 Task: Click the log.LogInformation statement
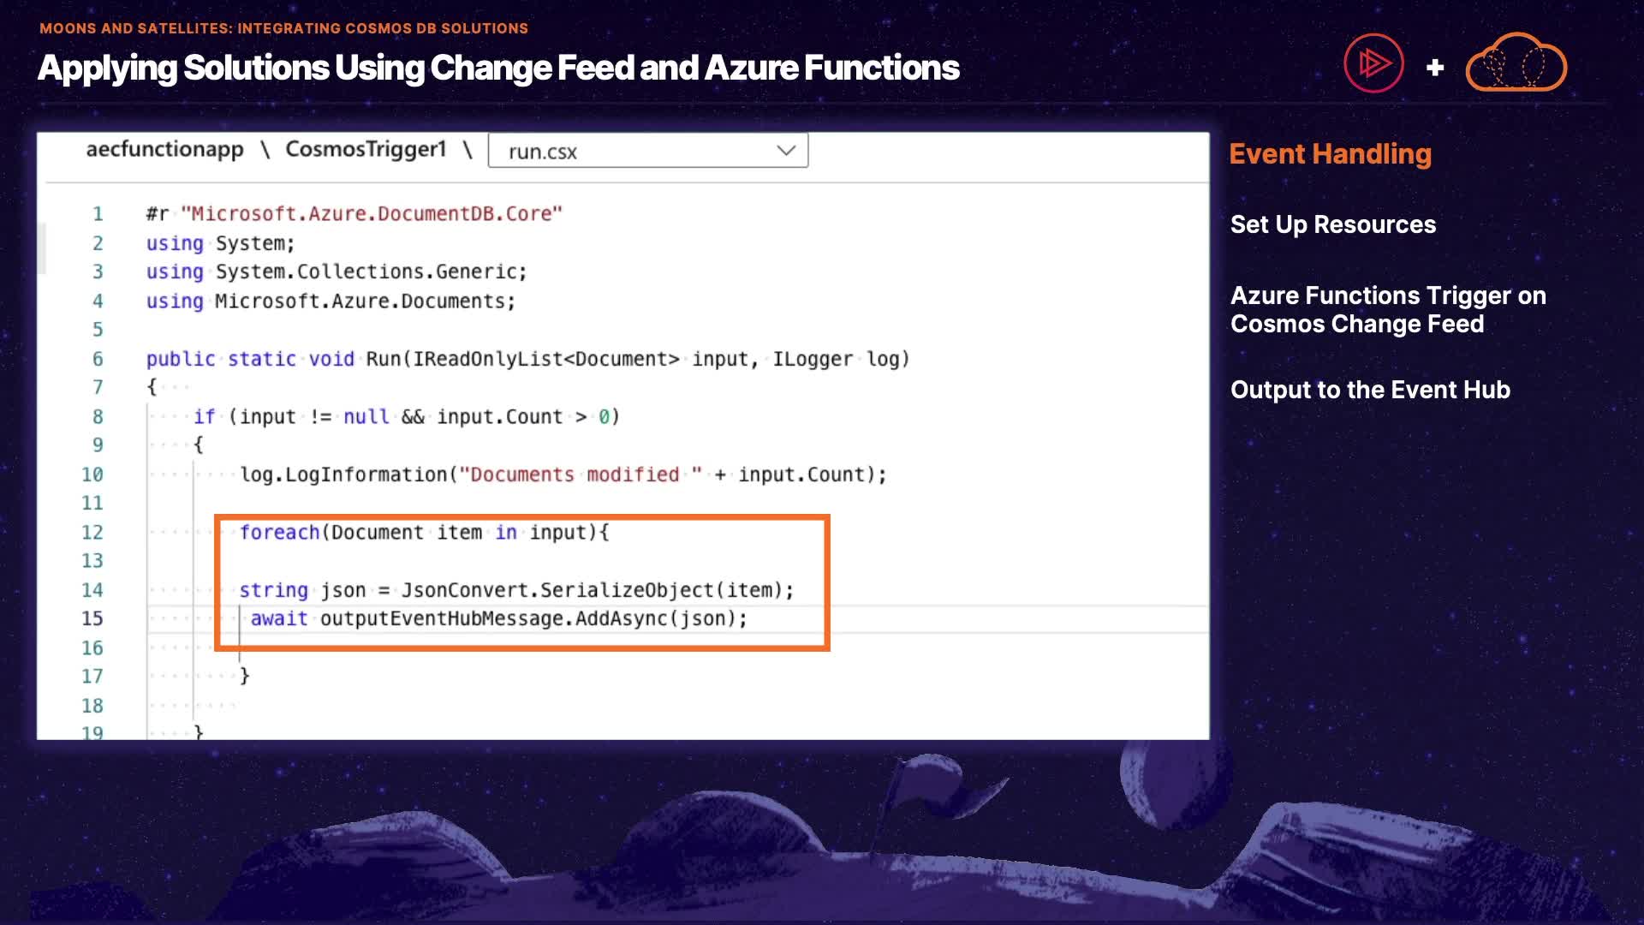pos(343,474)
